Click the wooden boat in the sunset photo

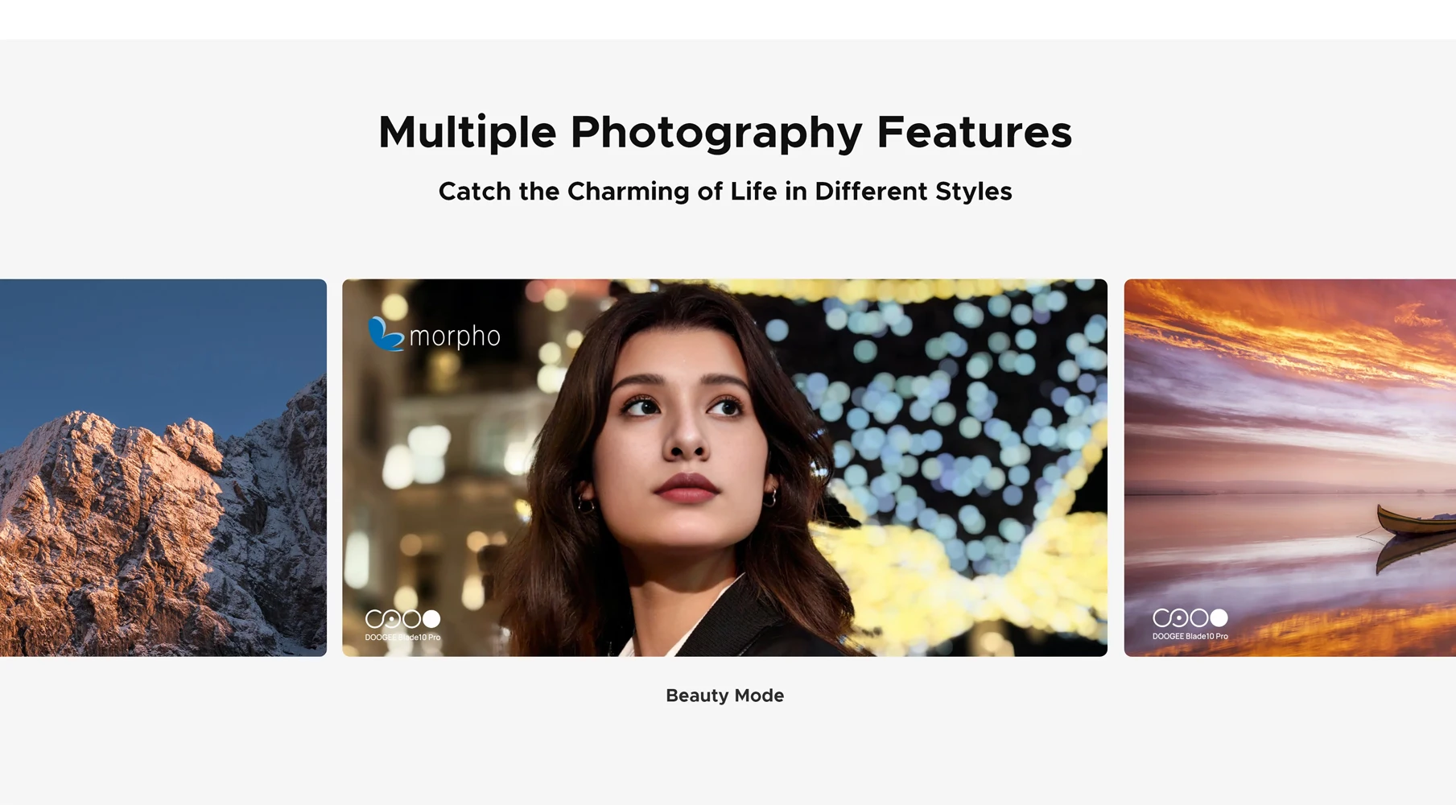(1416, 519)
